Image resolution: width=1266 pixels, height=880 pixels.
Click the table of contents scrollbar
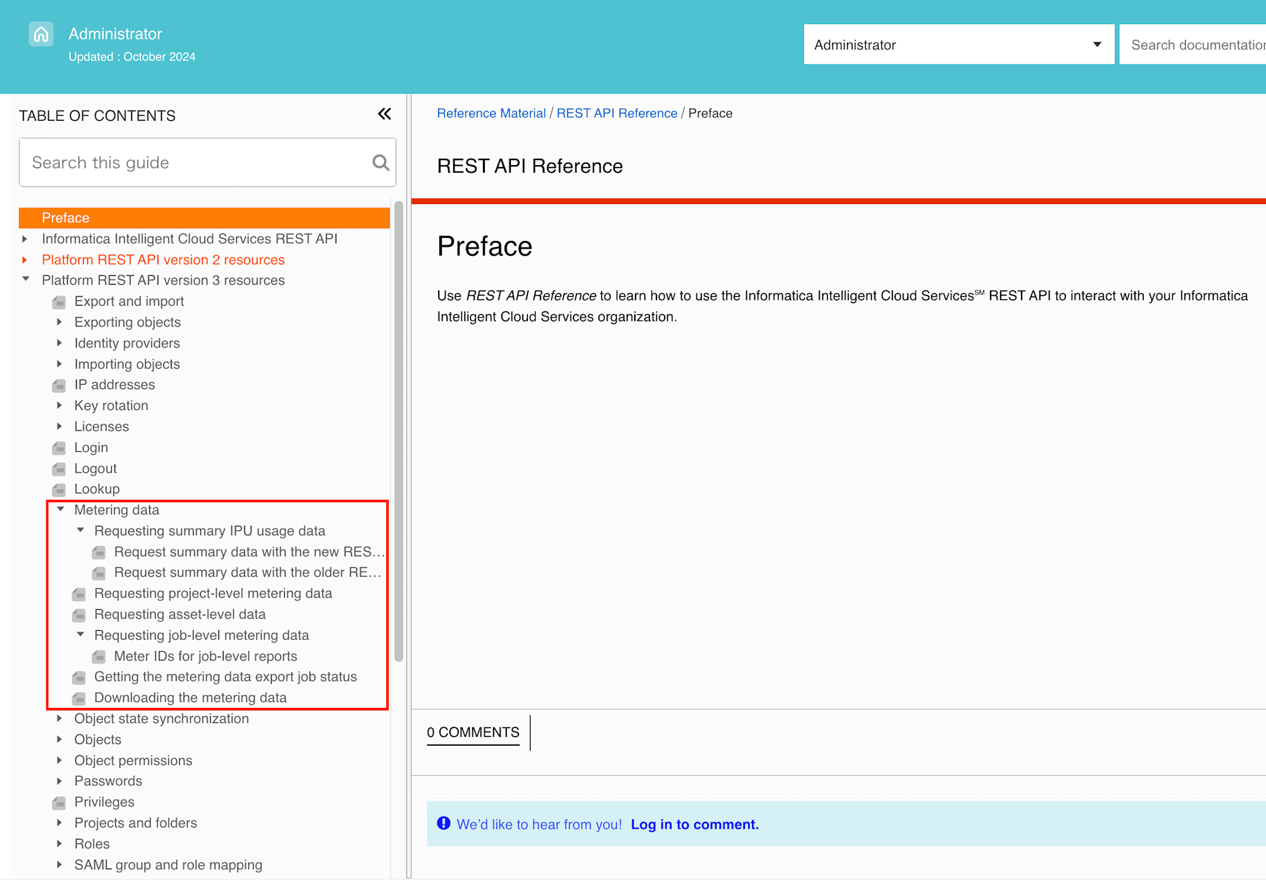point(398,431)
